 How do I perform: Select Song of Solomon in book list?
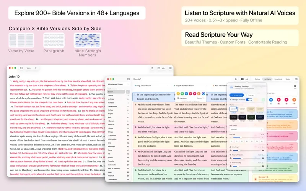tap(116, 168)
